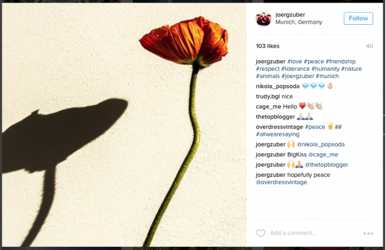385x250 pixels.
Task: Open the Munich, Germany location link
Action: [x=299, y=22]
